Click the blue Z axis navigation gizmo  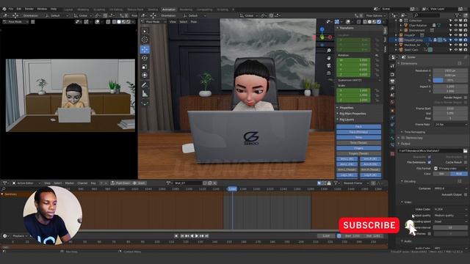click(322, 29)
